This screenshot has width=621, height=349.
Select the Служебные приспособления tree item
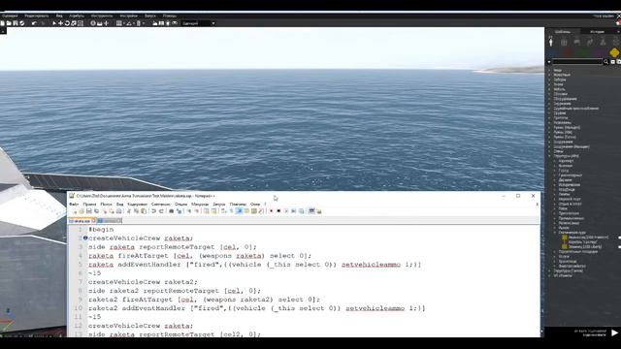[576, 109]
